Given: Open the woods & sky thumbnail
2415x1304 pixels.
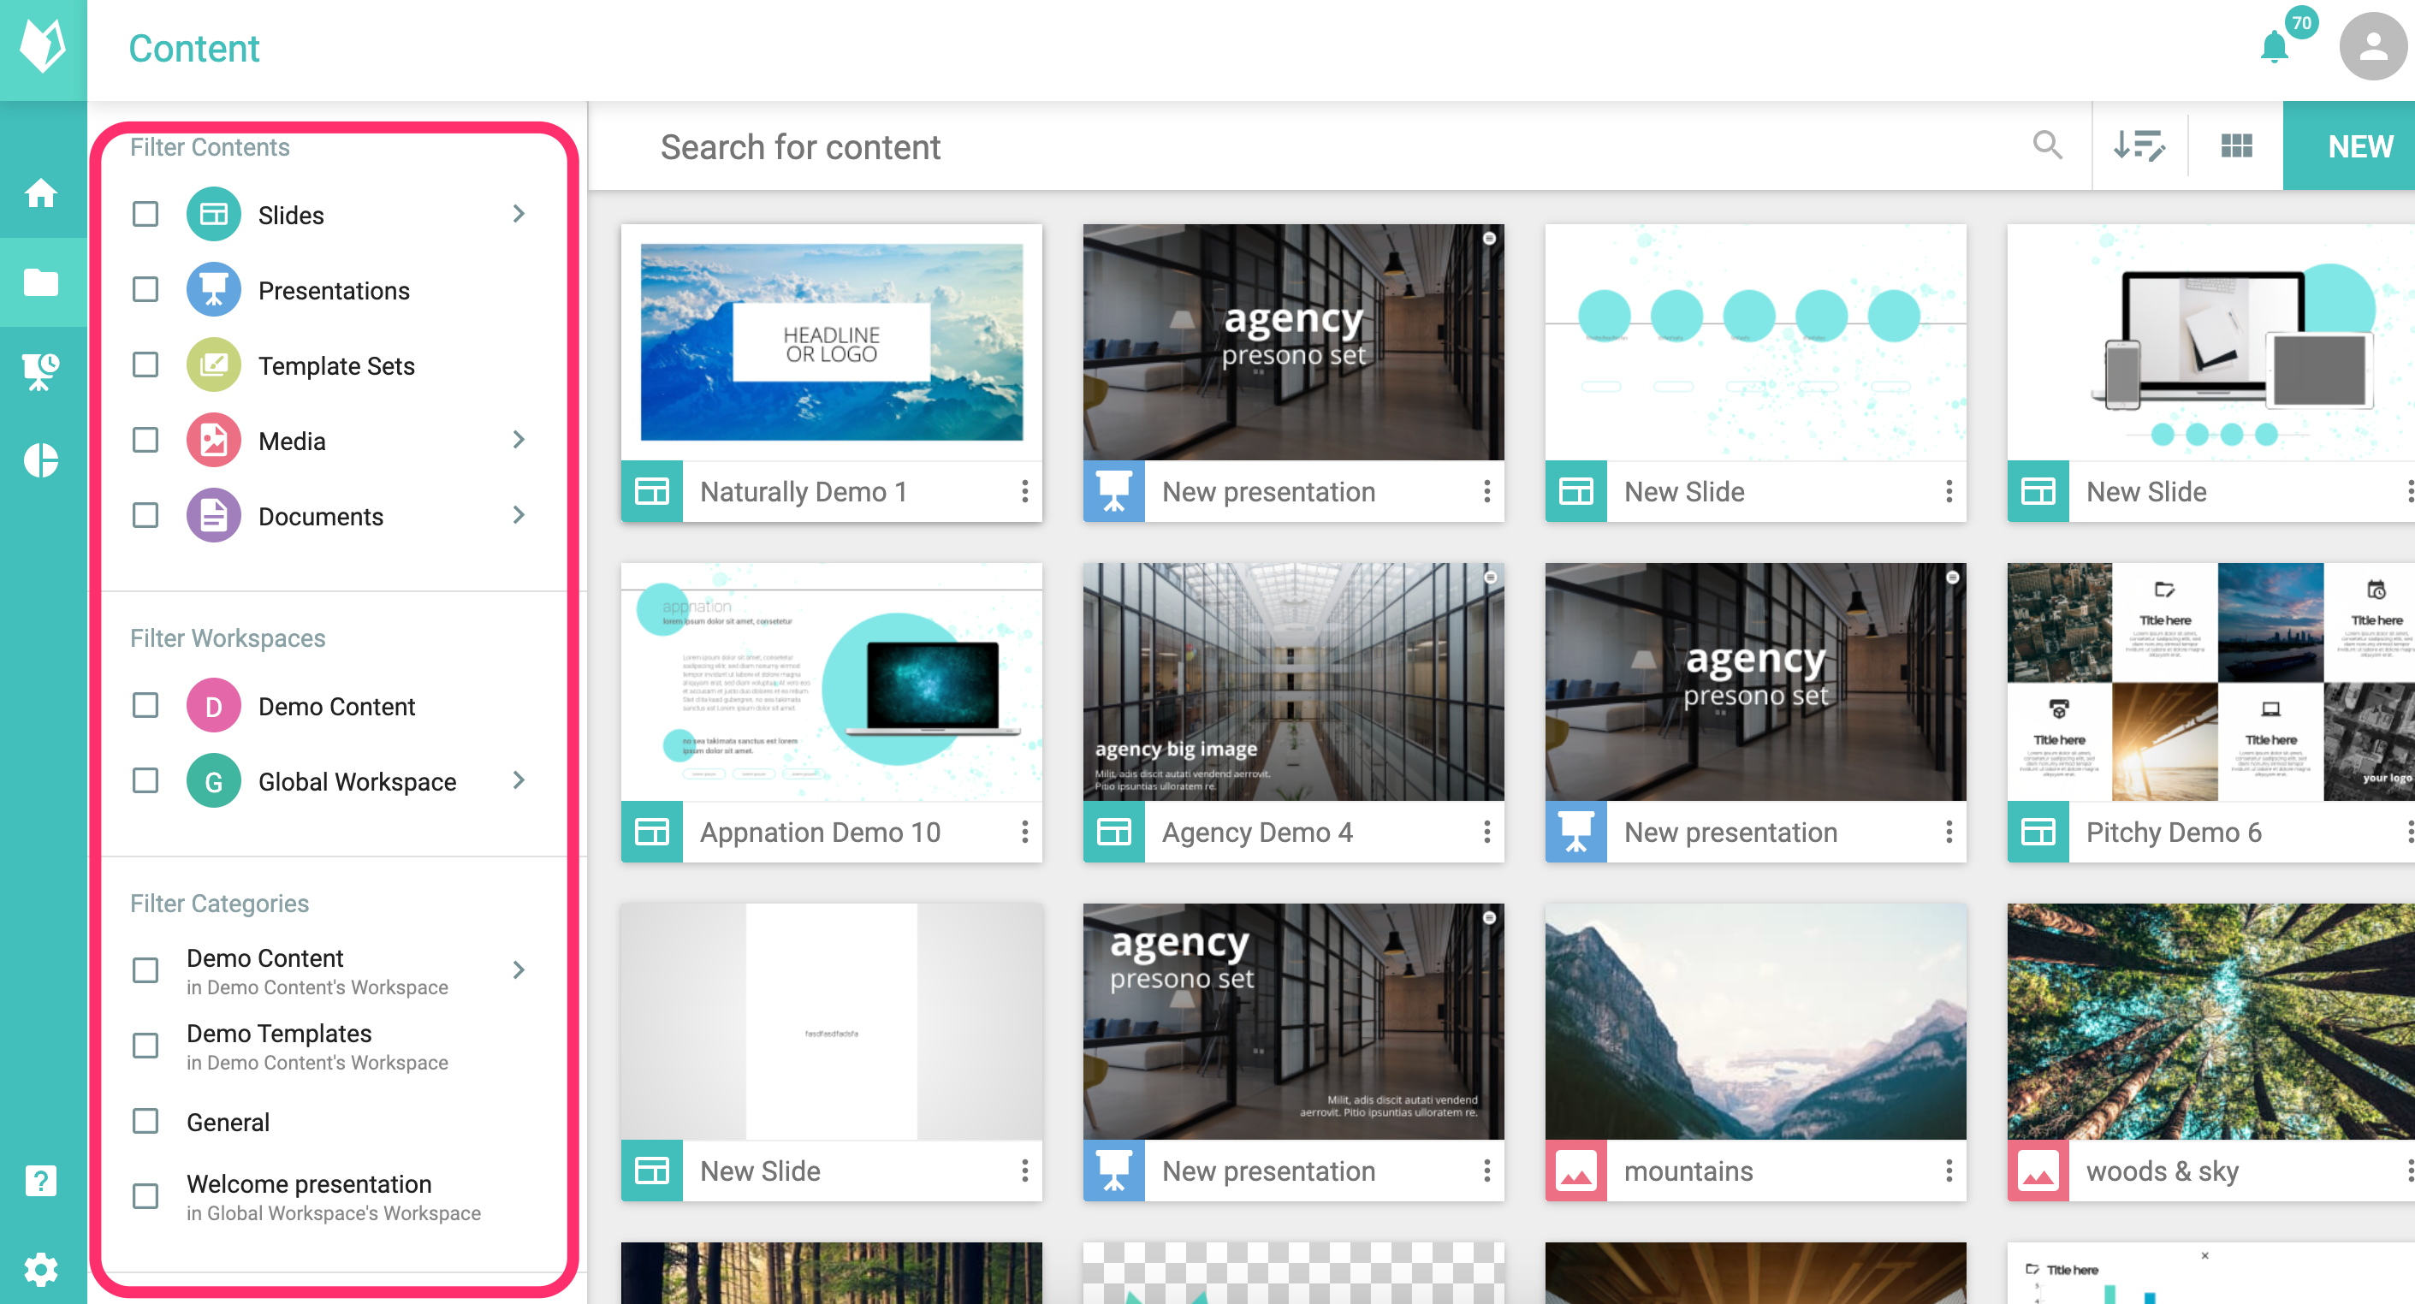Looking at the screenshot, I should tap(2211, 1022).
